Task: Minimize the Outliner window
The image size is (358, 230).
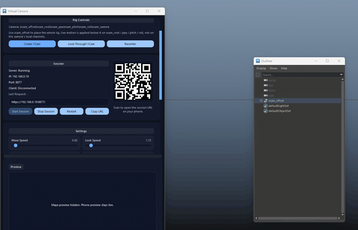Action: 316,61
